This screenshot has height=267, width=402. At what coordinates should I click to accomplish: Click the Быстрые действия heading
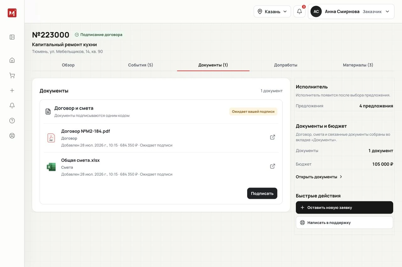coord(318,196)
